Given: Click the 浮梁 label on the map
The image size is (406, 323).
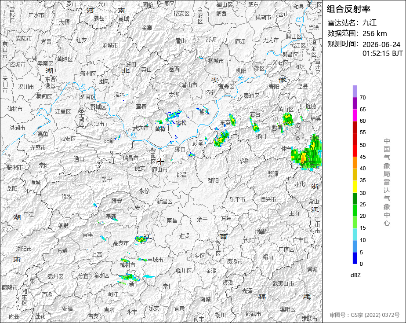Looking at the screenshot, I should 243,161.
